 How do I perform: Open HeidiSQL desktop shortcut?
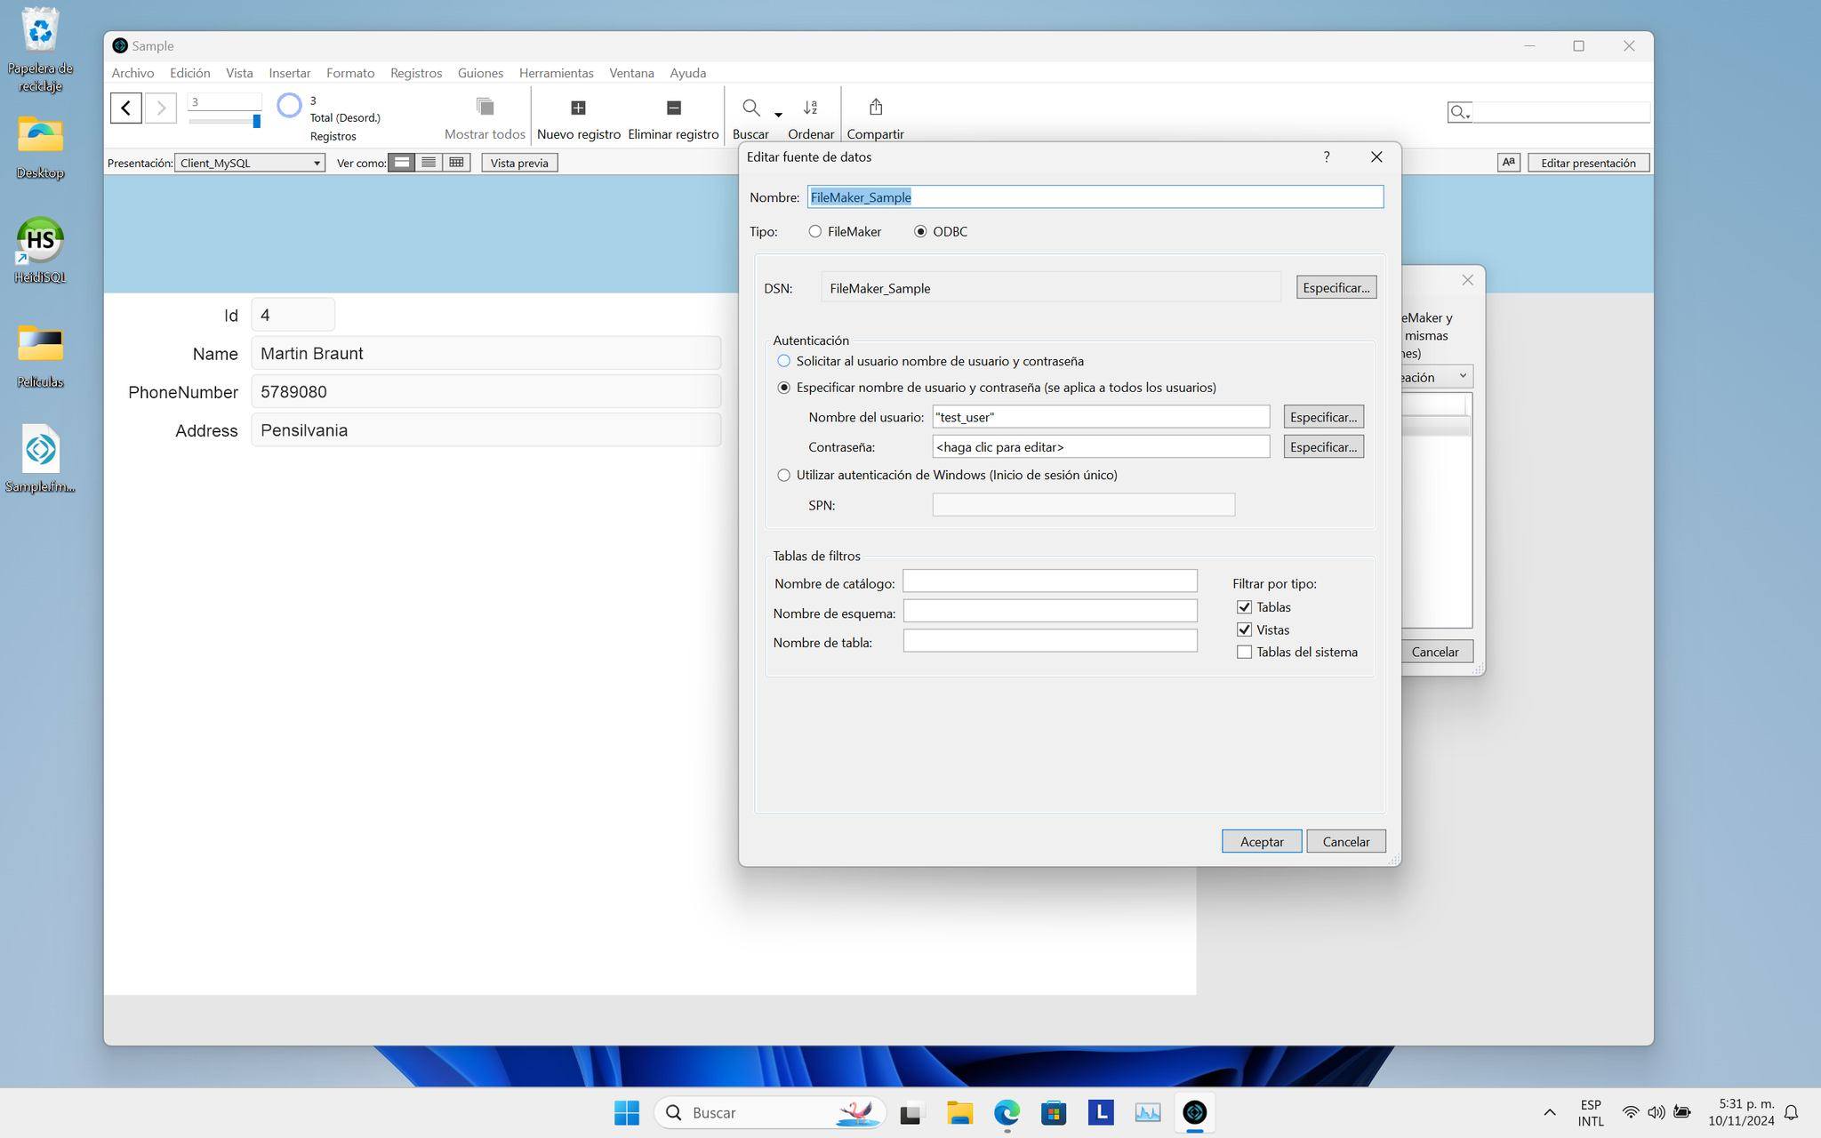40,251
